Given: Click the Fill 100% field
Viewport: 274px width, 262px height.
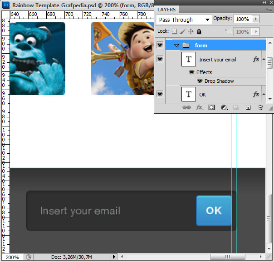Looking at the screenshot, I should tap(243, 32).
